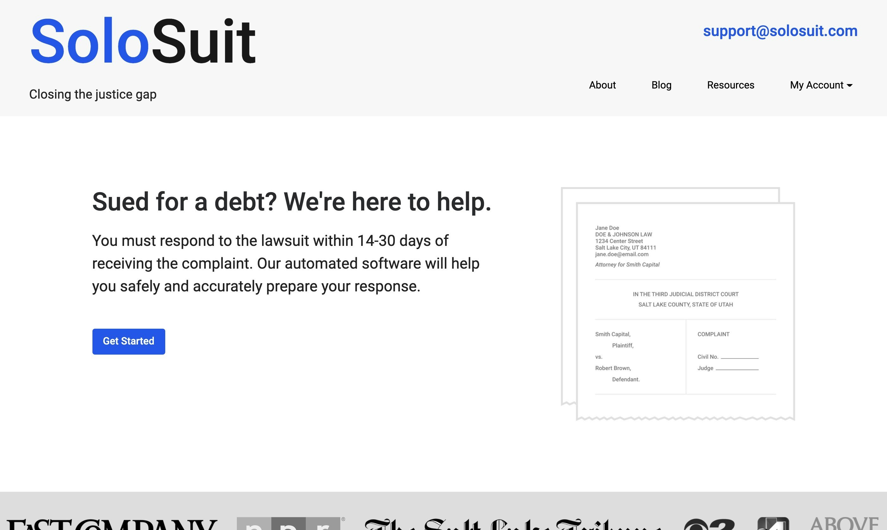Click the Sued for a debt headline
The width and height of the screenshot is (887, 530).
point(292,202)
